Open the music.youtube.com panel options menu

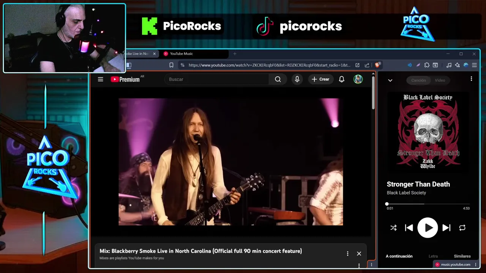(x=476, y=265)
